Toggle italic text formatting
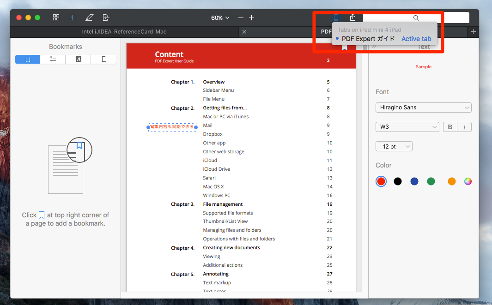This screenshot has height=305, width=492. (464, 127)
